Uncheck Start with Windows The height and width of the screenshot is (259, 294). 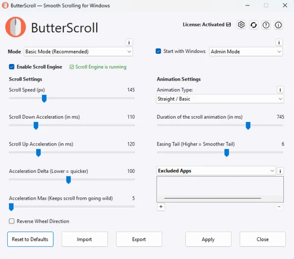click(x=158, y=51)
